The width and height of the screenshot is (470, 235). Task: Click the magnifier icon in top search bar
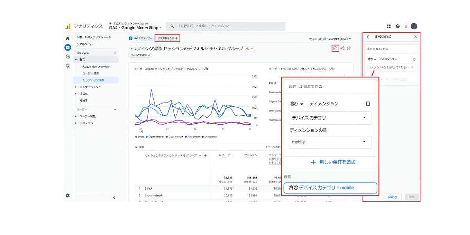172,26
